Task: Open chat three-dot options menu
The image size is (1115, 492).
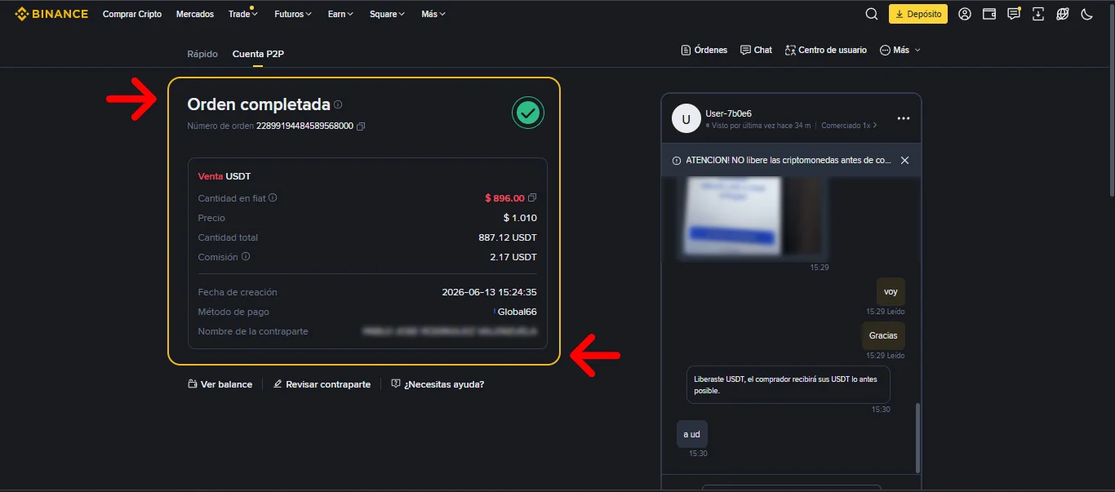Action: click(904, 118)
